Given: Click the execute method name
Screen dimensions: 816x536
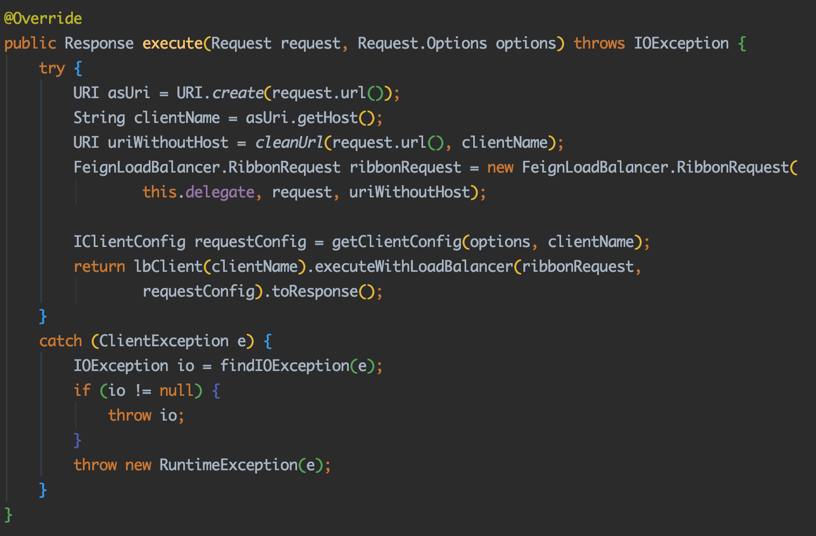Looking at the screenshot, I should [x=172, y=43].
